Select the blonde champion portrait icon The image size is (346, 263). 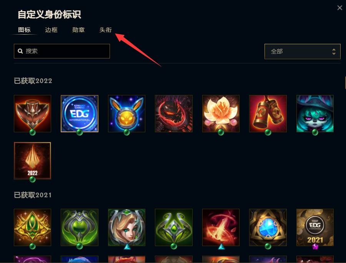coord(126,228)
